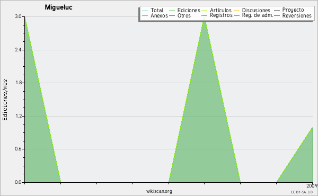Click the Ediciones/mes axis label
This screenshot has width=318, height=196.
point(5,100)
